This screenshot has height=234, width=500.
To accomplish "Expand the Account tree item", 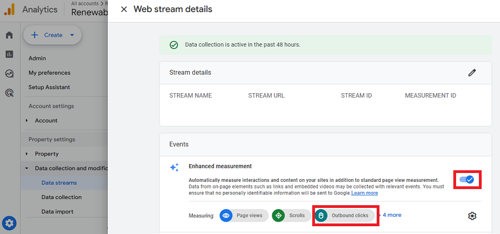I will pos(27,120).
